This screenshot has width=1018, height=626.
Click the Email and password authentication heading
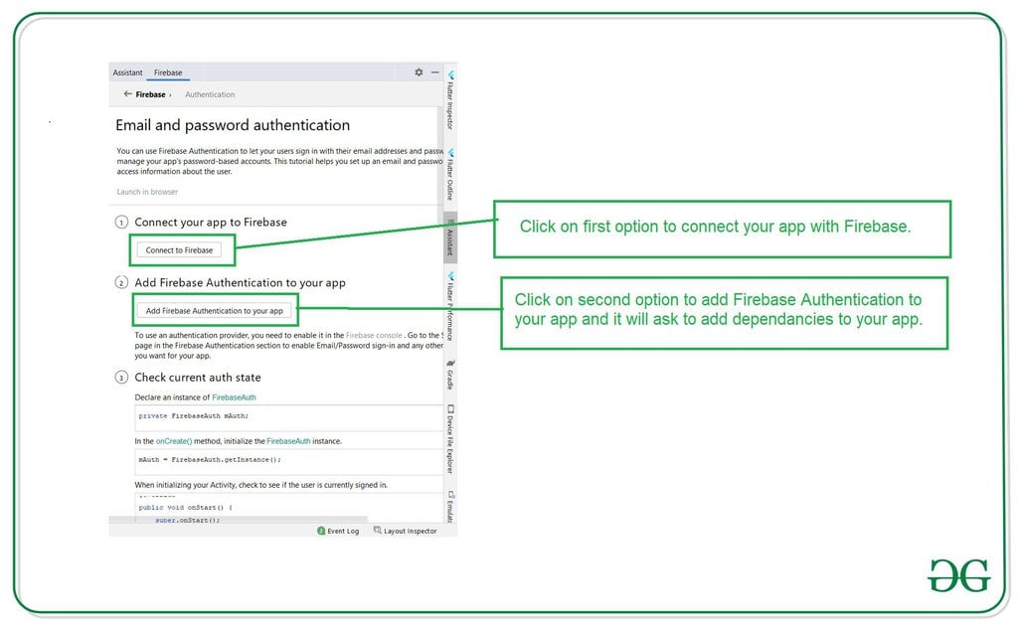[x=233, y=125]
